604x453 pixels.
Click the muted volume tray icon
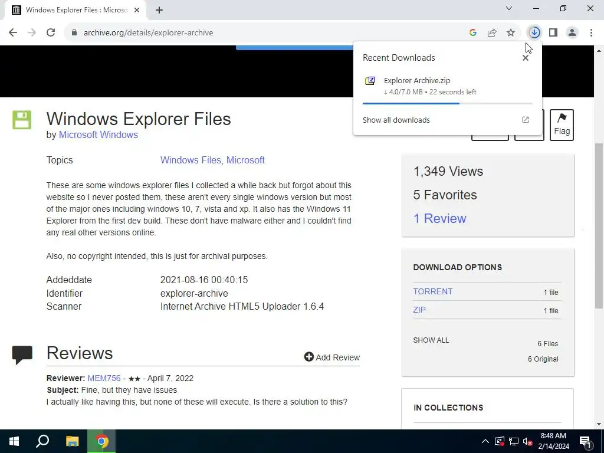(528, 441)
